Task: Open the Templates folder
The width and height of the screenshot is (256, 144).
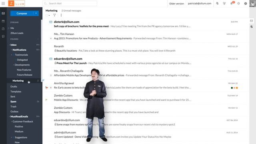Action: pyautogui.click(x=16, y=92)
